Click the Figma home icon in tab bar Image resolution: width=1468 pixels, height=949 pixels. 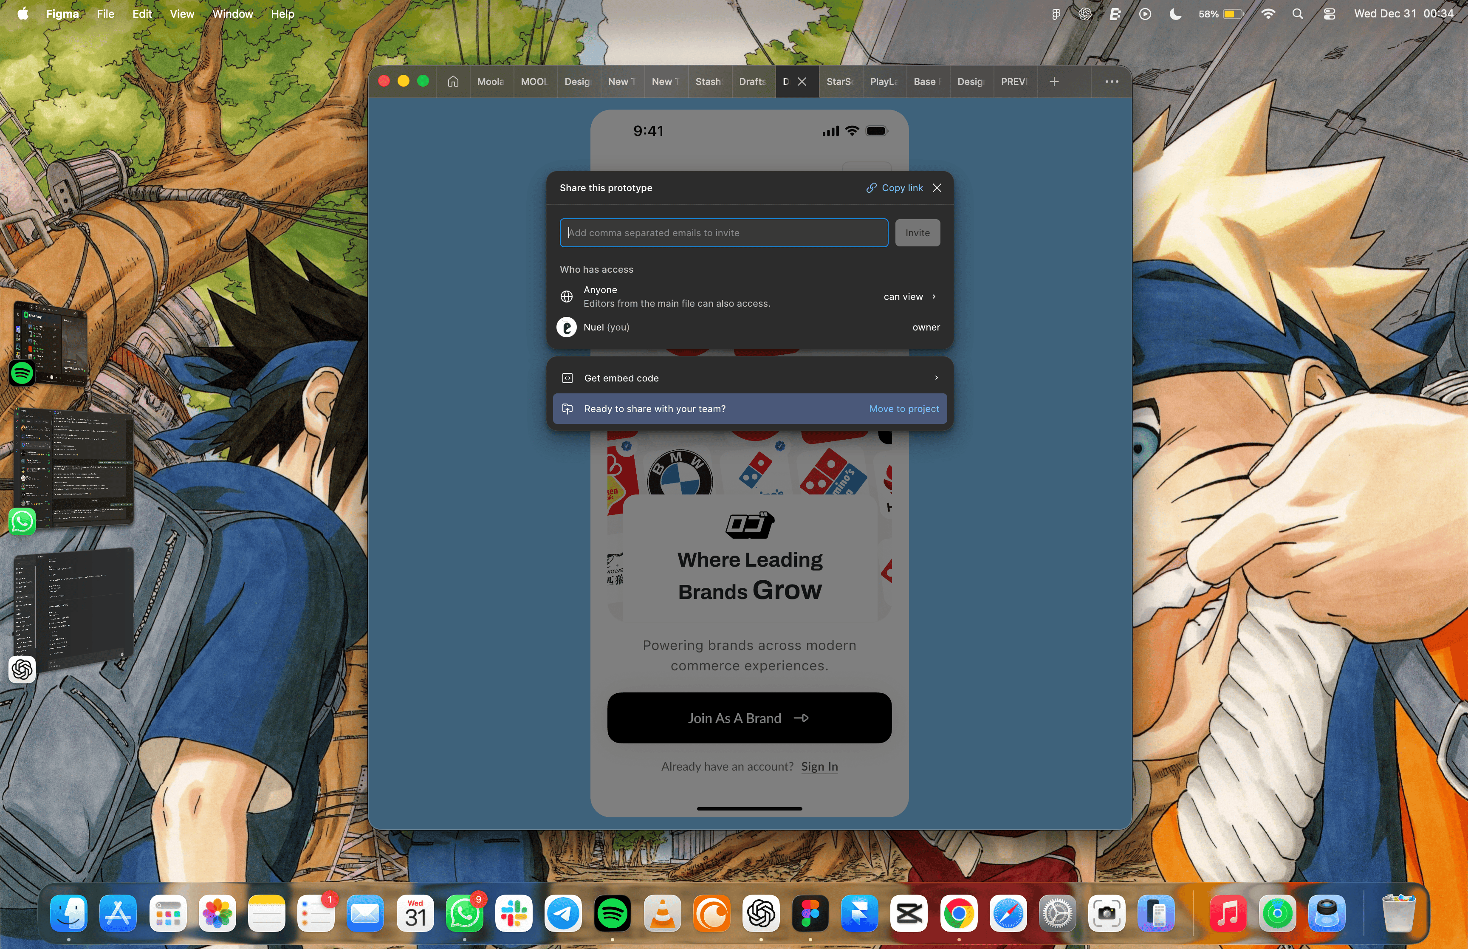(x=453, y=81)
